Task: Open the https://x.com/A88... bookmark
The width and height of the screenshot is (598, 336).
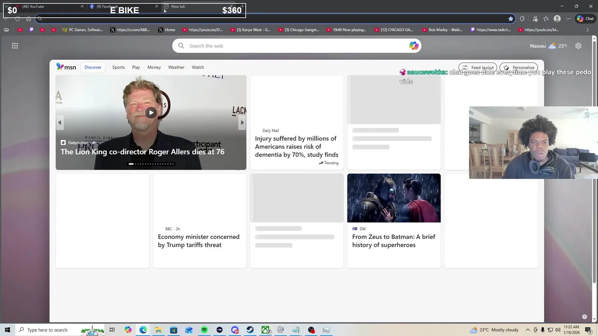Action: (x=130, y=30)
